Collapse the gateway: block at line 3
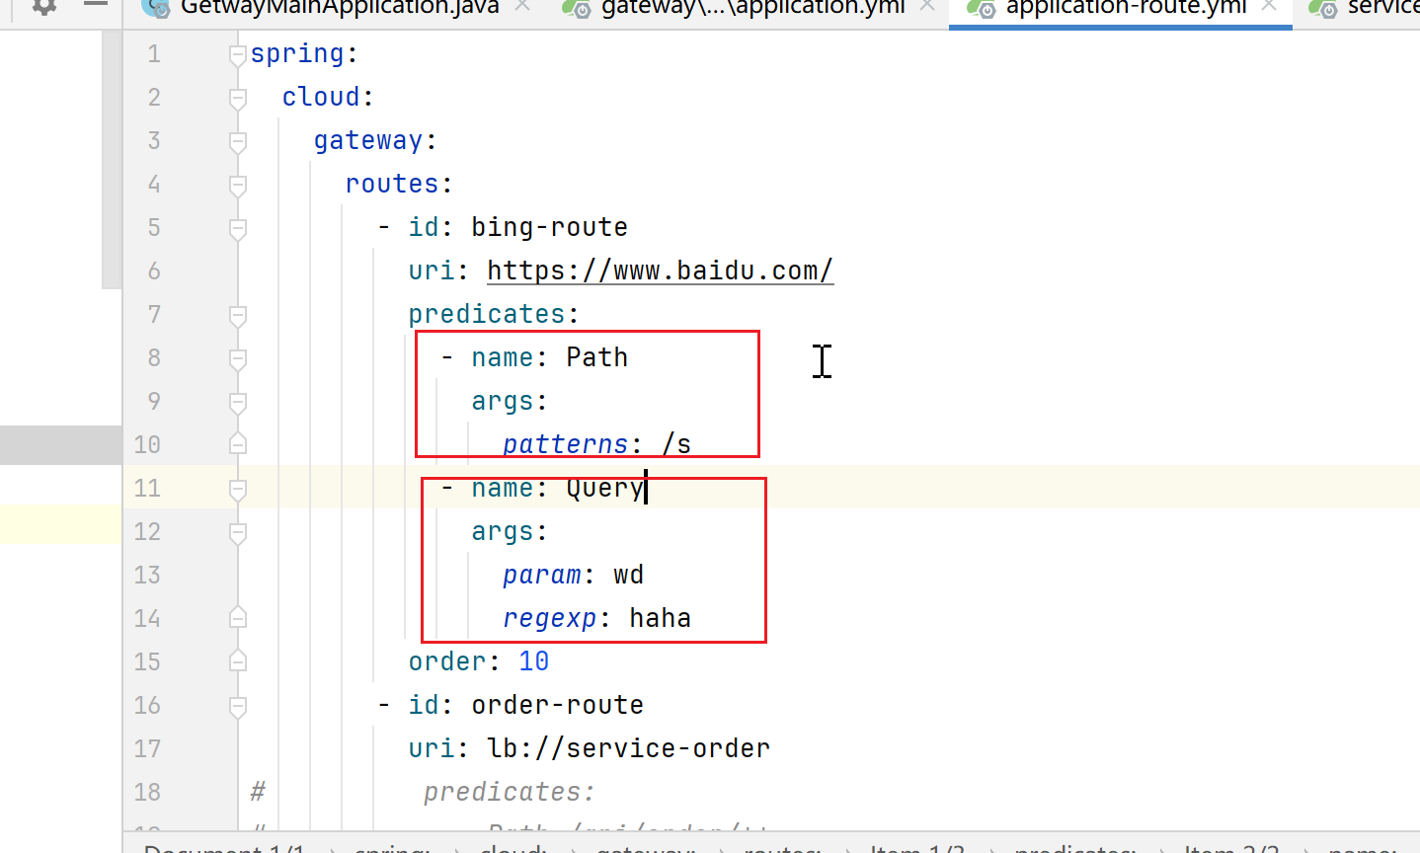Screen dimensions: 1420x853 [x=238, y=141]
